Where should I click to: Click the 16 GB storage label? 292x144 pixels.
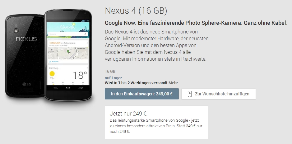110,72
